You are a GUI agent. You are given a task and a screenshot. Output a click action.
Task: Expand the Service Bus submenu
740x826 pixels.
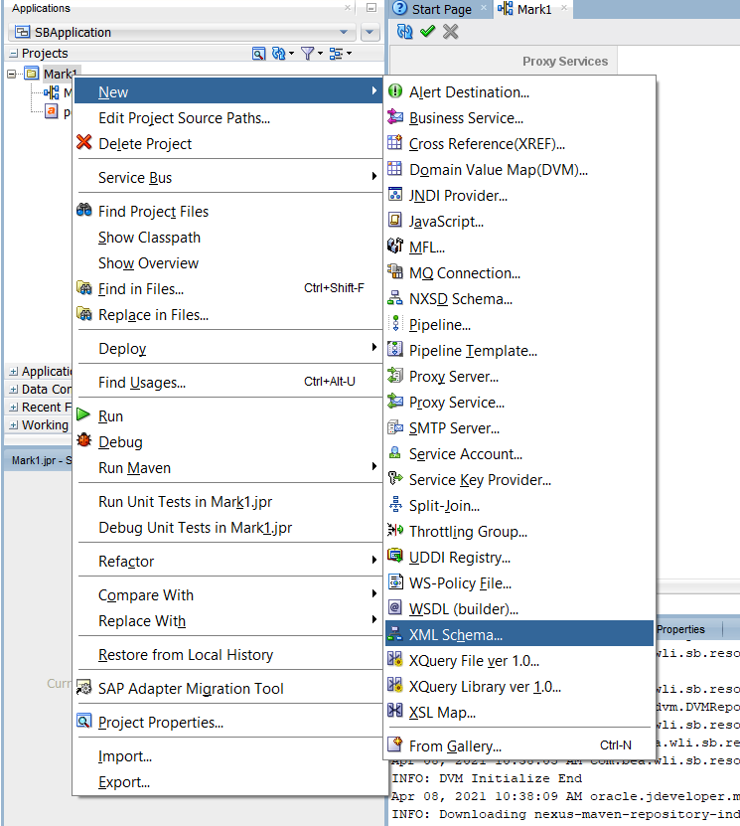tap(135, 177)
